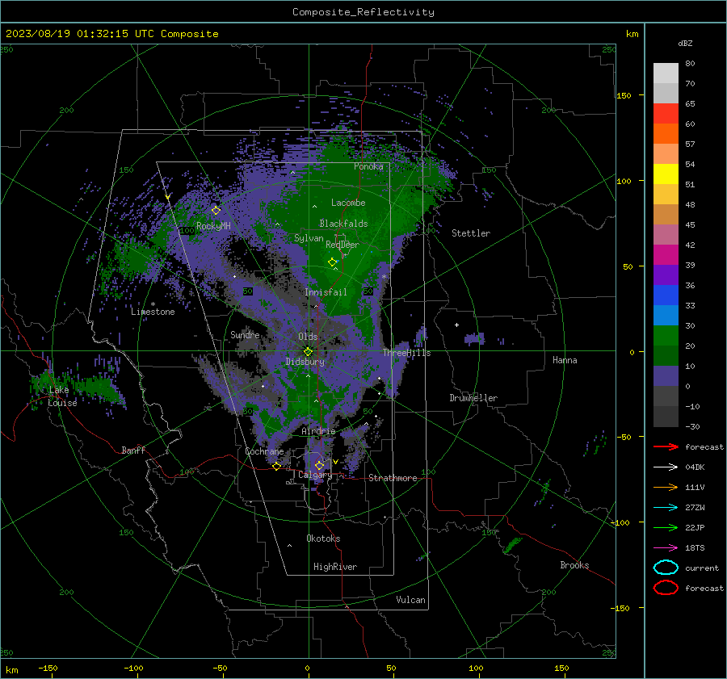Viewport: 727px width, 679px height.
Task: Click the Stettler label
Action: click(471, 233)
